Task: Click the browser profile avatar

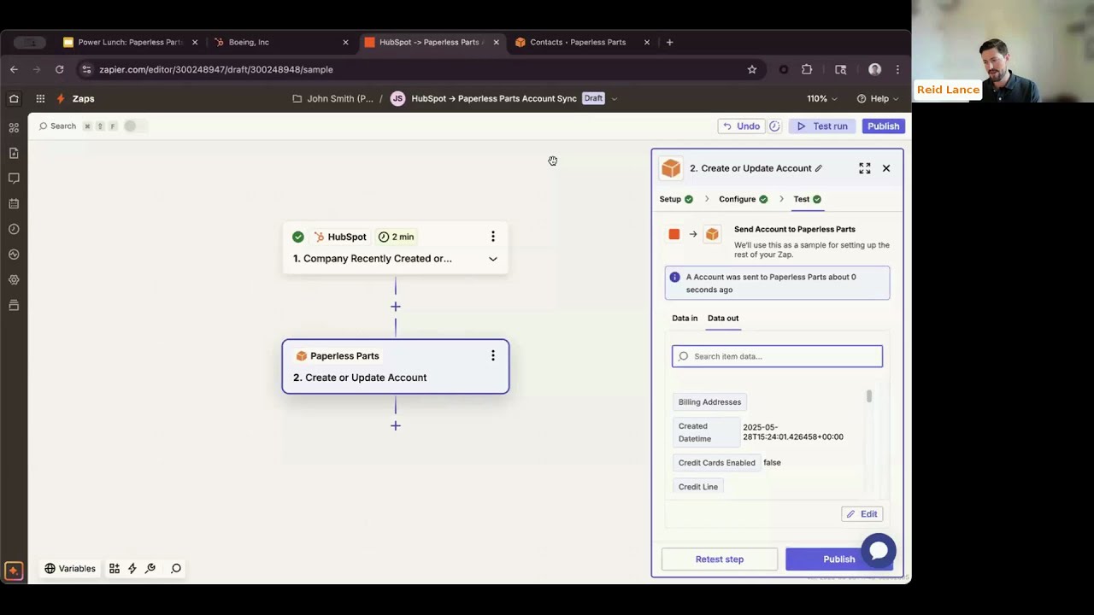Action: (x=874, y=69)
